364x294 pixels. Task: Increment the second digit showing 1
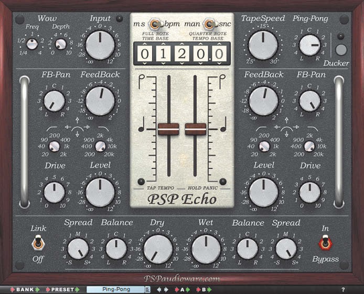coord(163,43)
